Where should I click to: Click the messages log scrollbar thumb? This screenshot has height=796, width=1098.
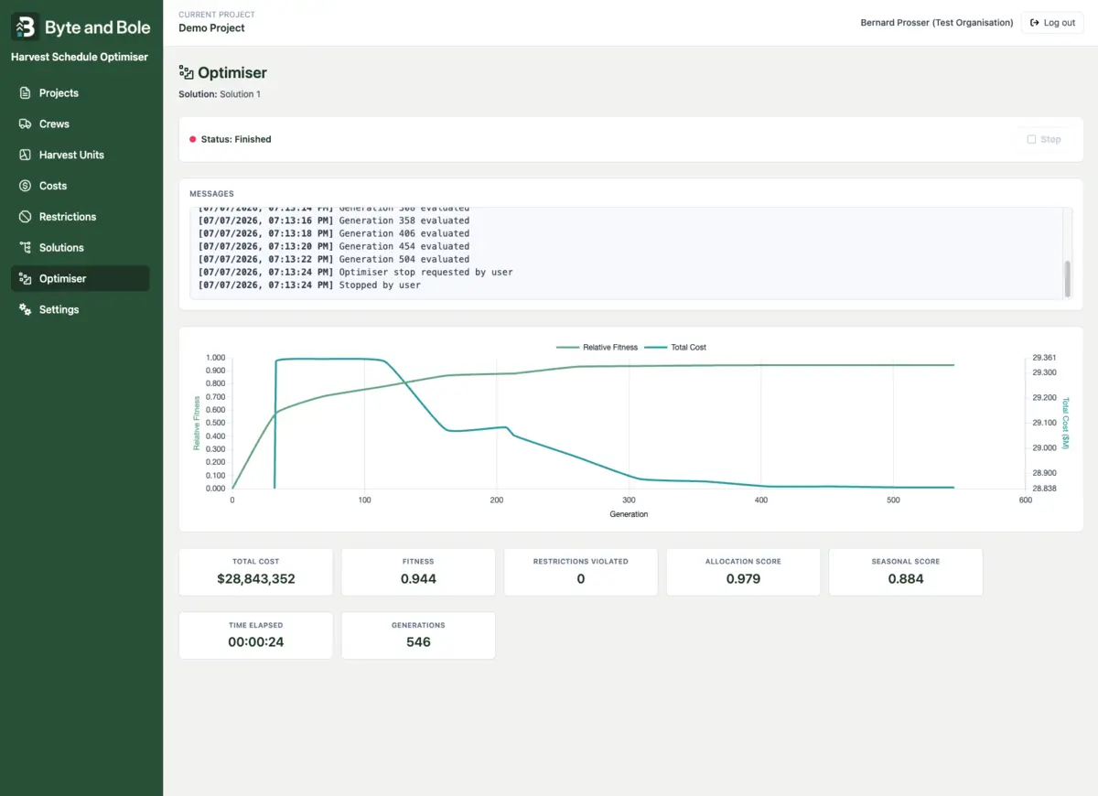pos(1067,278)
